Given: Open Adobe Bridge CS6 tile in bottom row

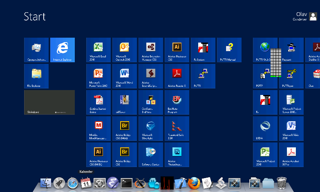Looking at the screenshot, I should tap(125, 155).
